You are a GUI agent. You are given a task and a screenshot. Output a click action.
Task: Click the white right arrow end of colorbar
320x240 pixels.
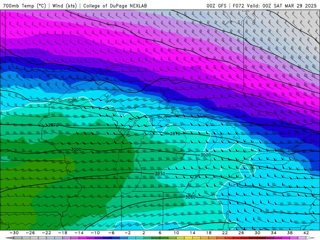pos(310,238)
